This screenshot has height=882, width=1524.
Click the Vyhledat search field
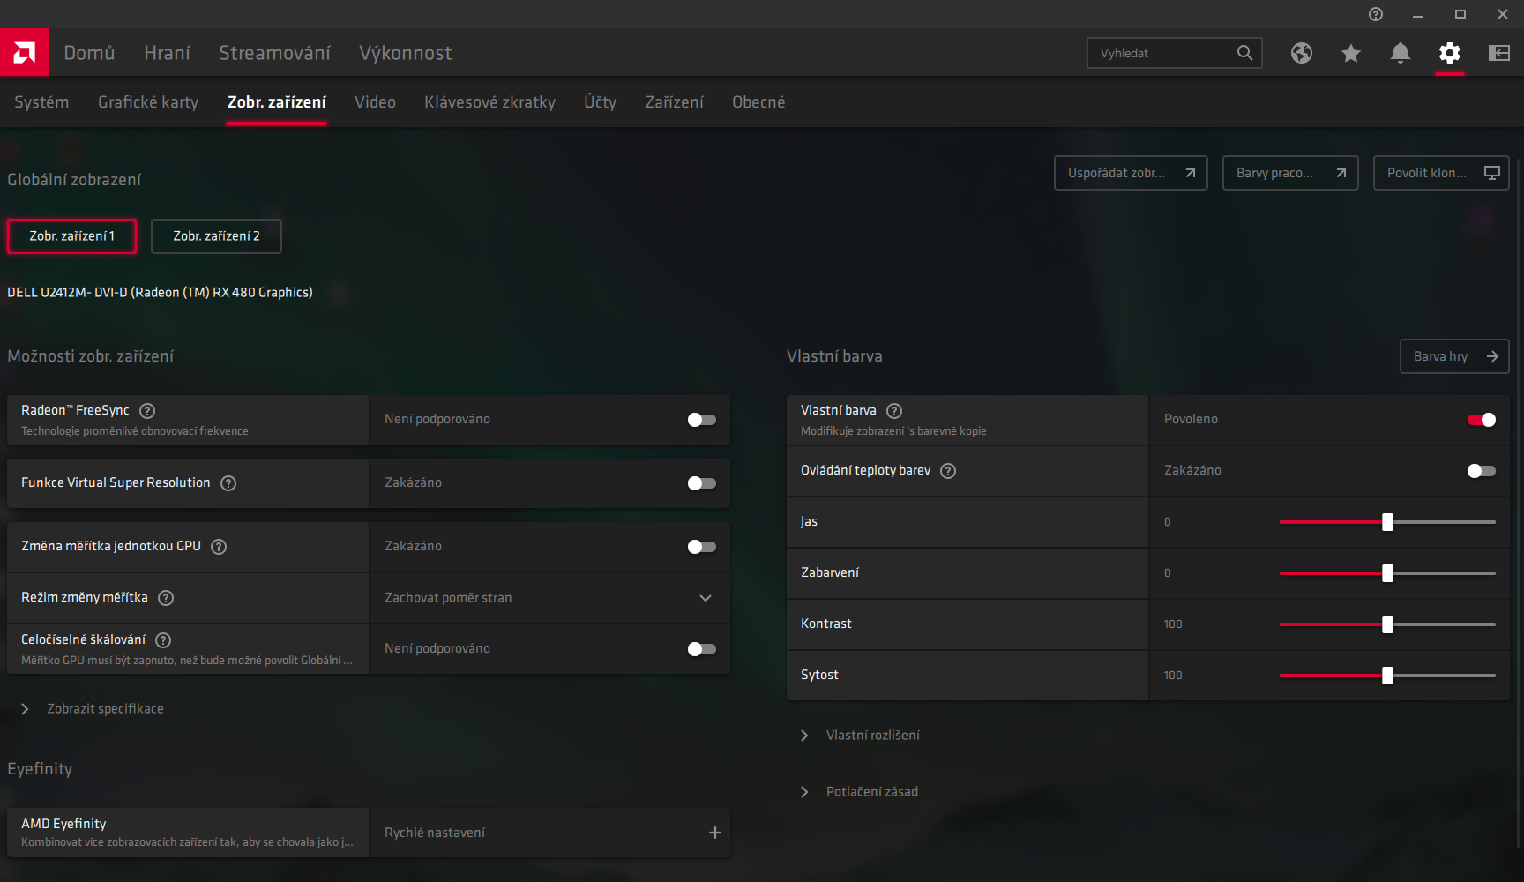(1175, 53)
